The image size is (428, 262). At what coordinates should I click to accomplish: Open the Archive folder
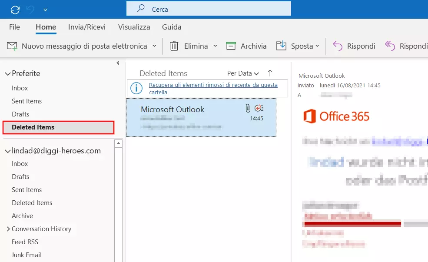click(23, 216)
